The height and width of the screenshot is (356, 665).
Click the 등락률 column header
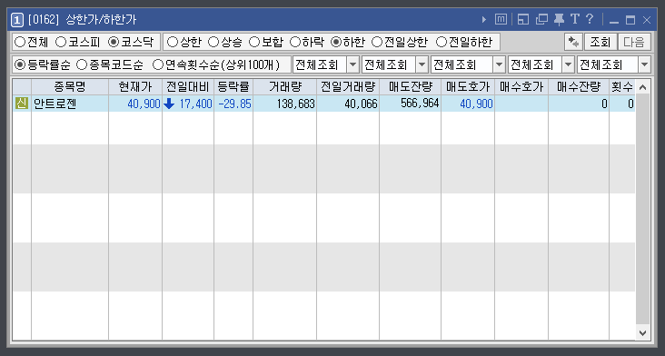click(233, 87)
